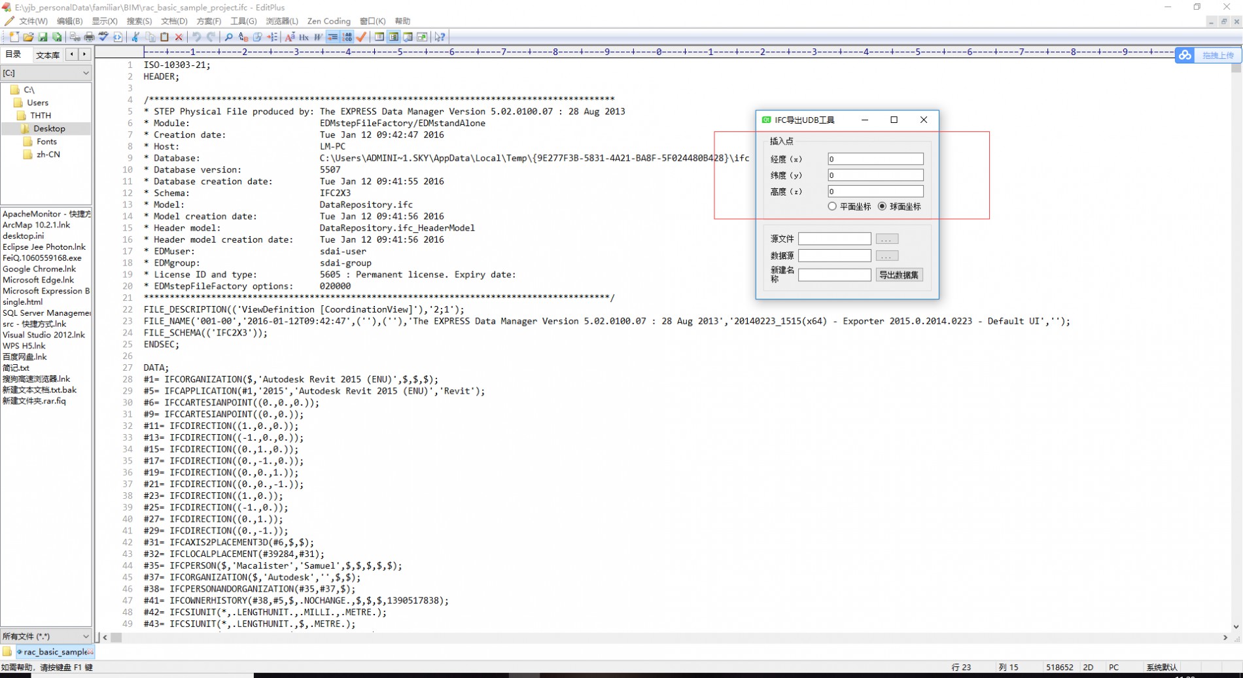1243x678 pixels.
Task: Click the Print toolbar icon
Action: click(89, 37)
